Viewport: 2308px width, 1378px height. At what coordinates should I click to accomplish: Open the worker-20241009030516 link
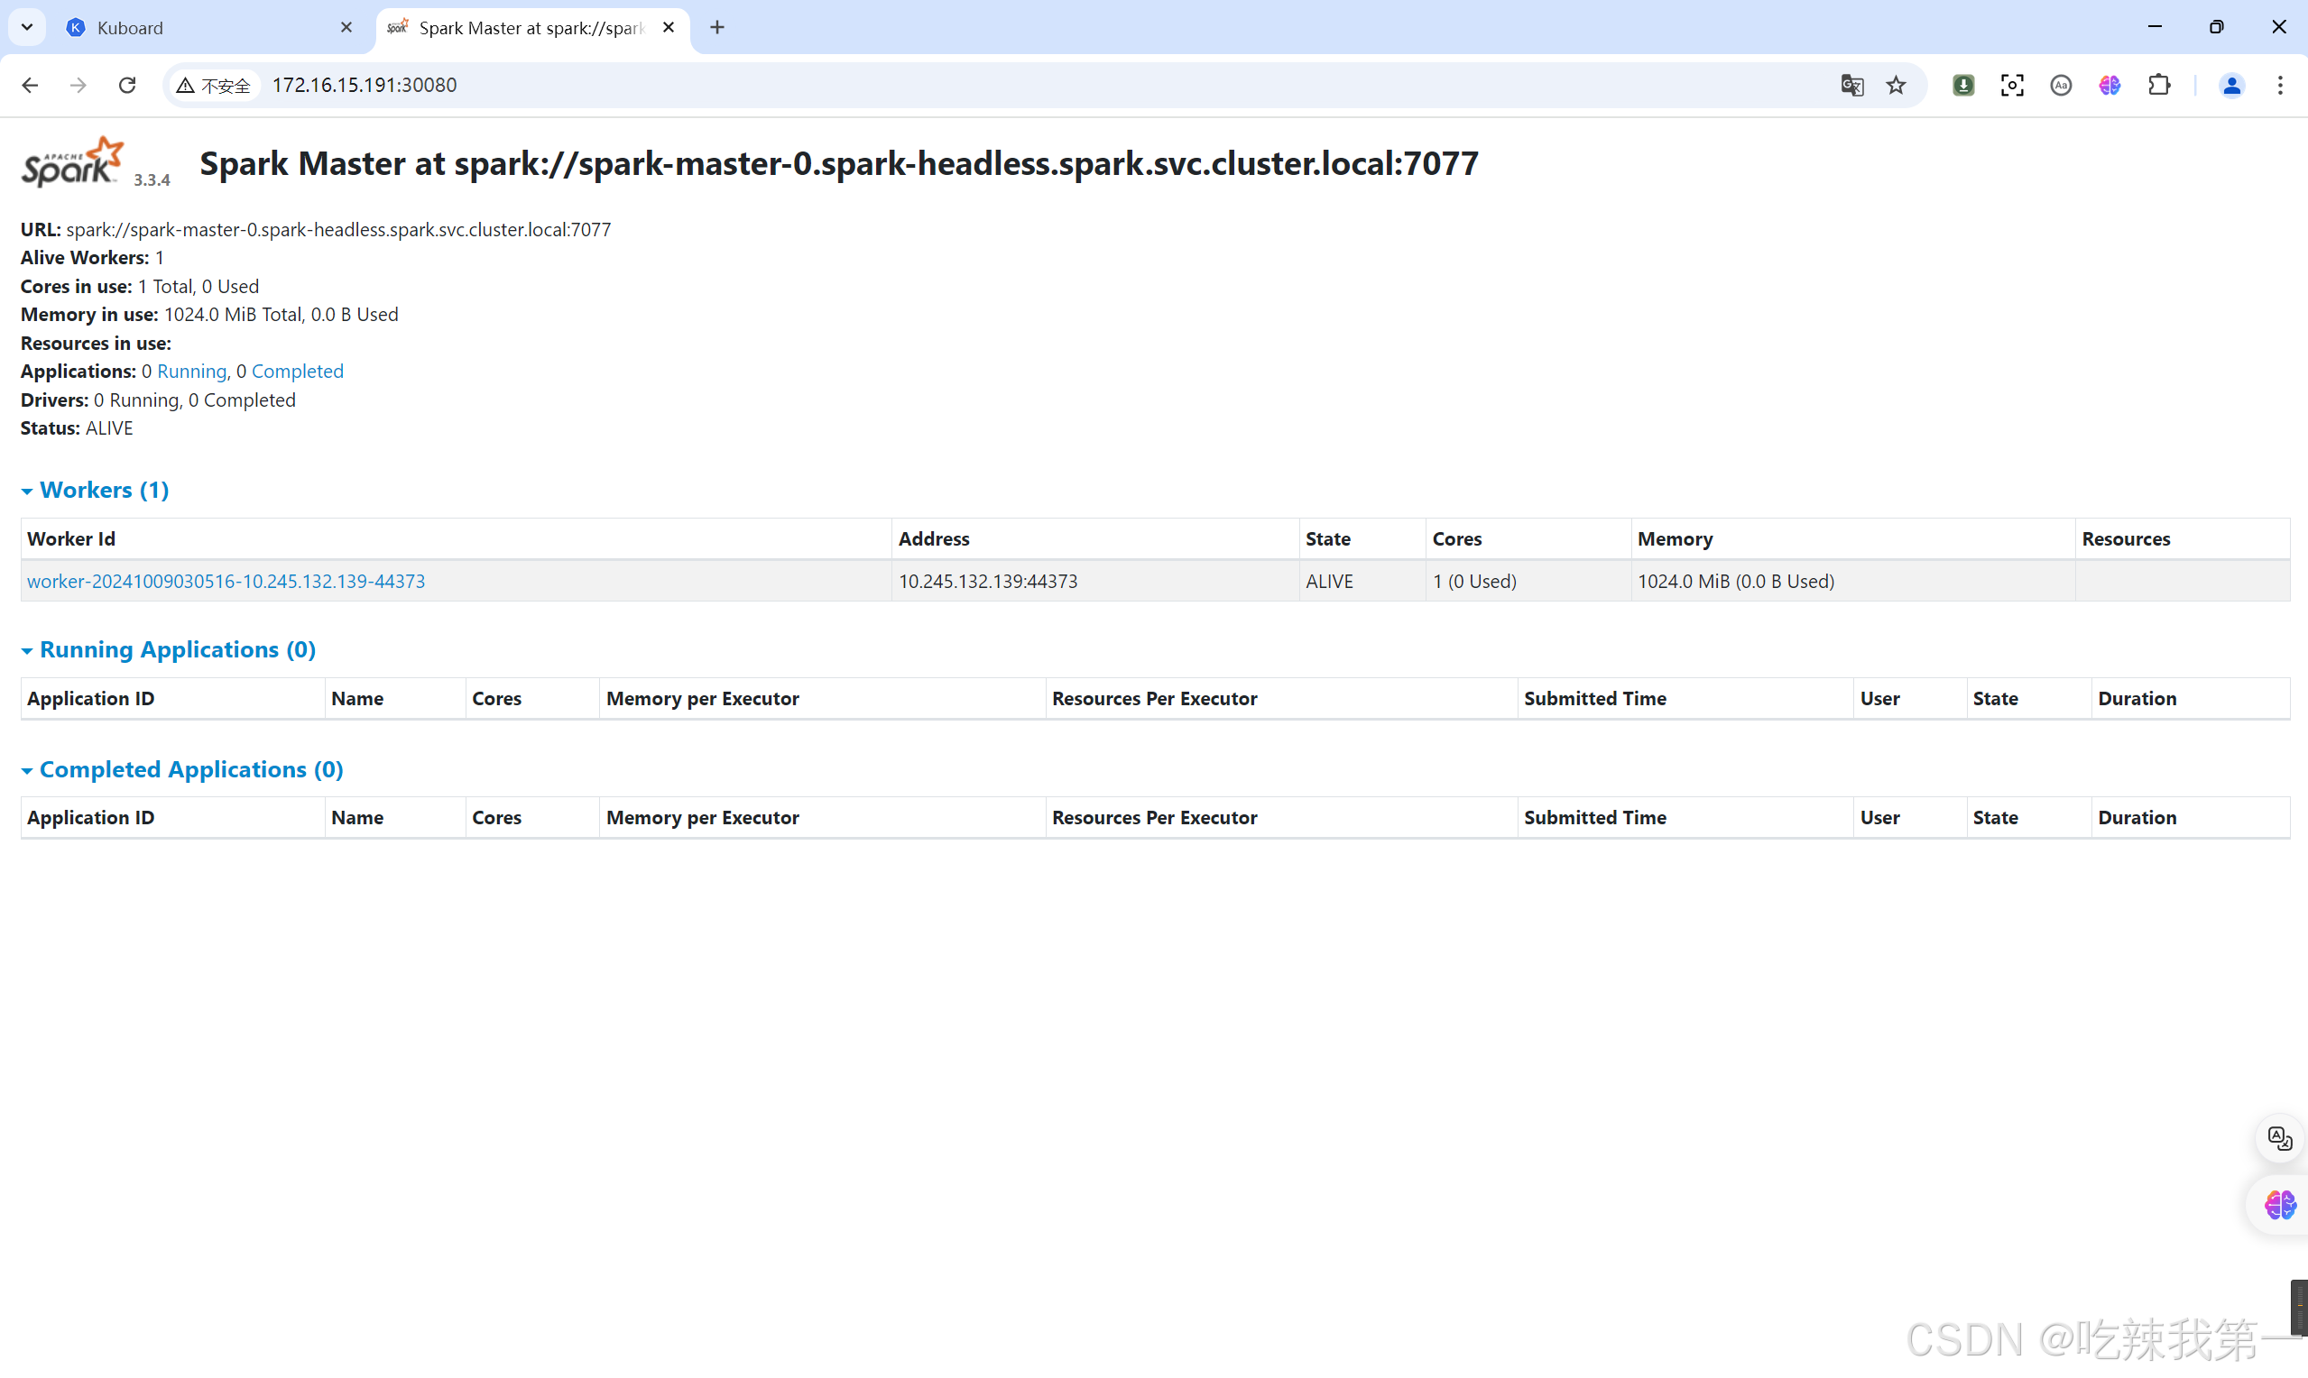[x=226, y=581]
